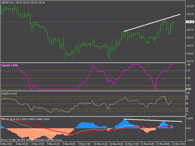Click the 8 Mar 09:00 time label
The height and width of the screenshot is (146, 195).
(x=22, y=144)
